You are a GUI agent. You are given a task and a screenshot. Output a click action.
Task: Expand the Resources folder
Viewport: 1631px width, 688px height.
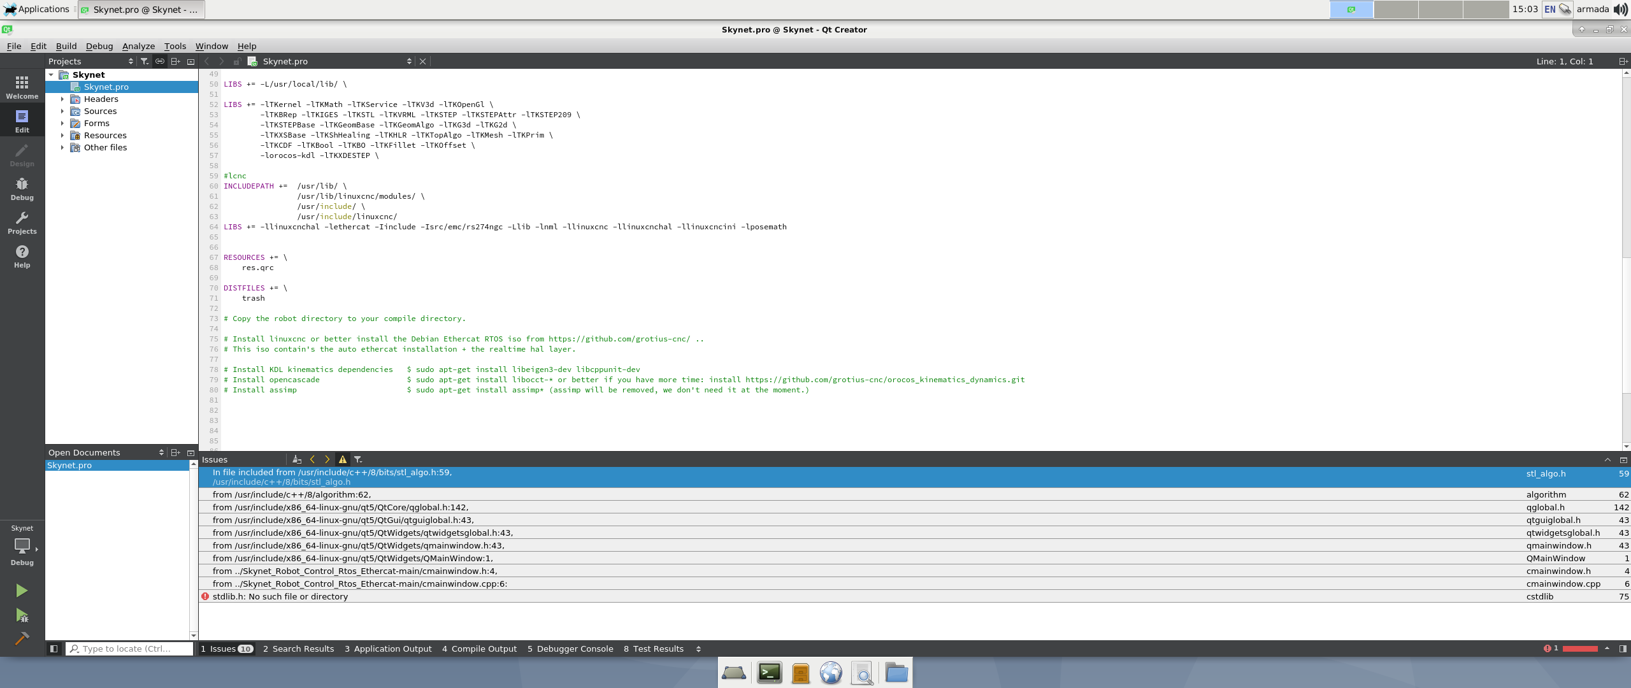[62, 135]
